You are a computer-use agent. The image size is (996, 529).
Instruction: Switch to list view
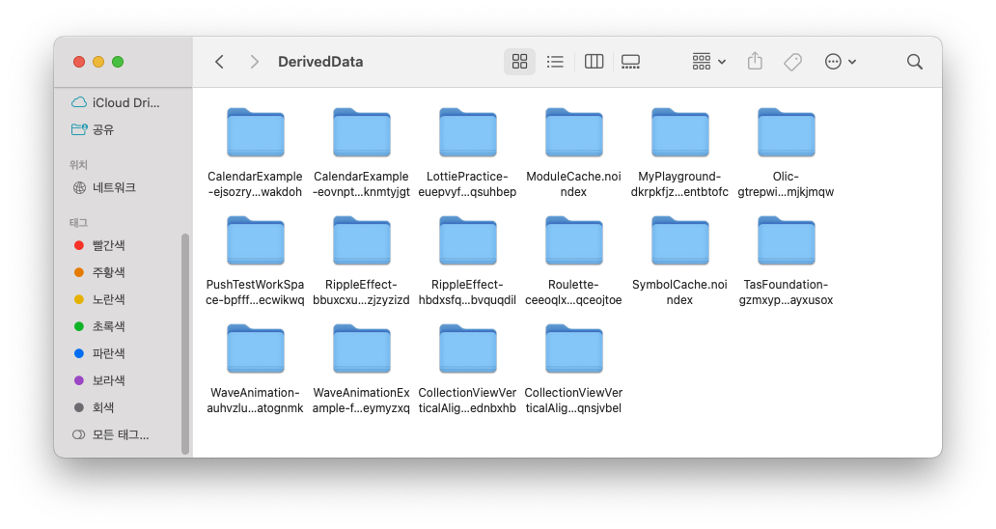point(555,62)
